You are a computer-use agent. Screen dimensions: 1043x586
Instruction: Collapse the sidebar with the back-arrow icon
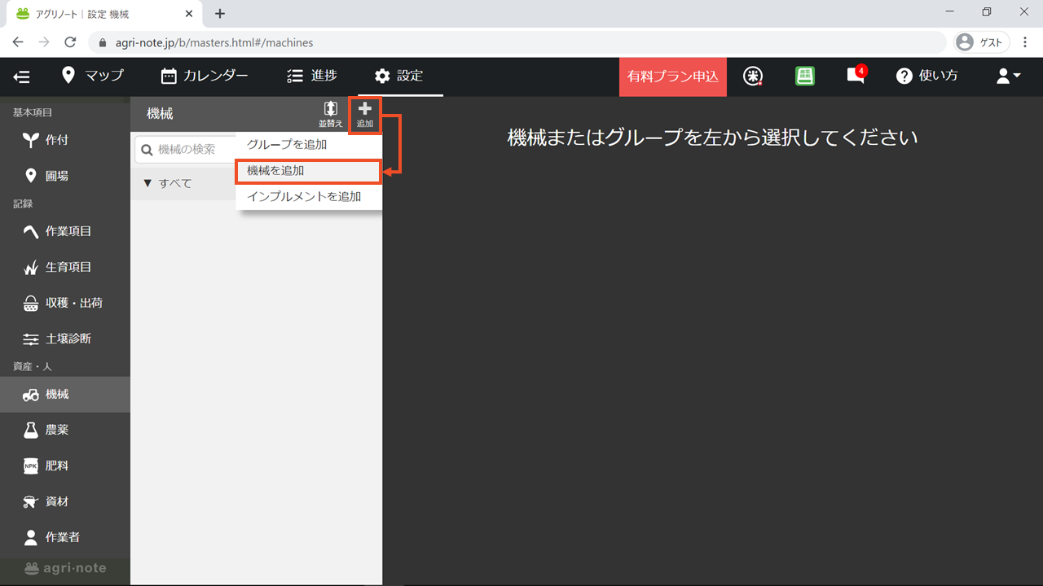pos(22,77)
